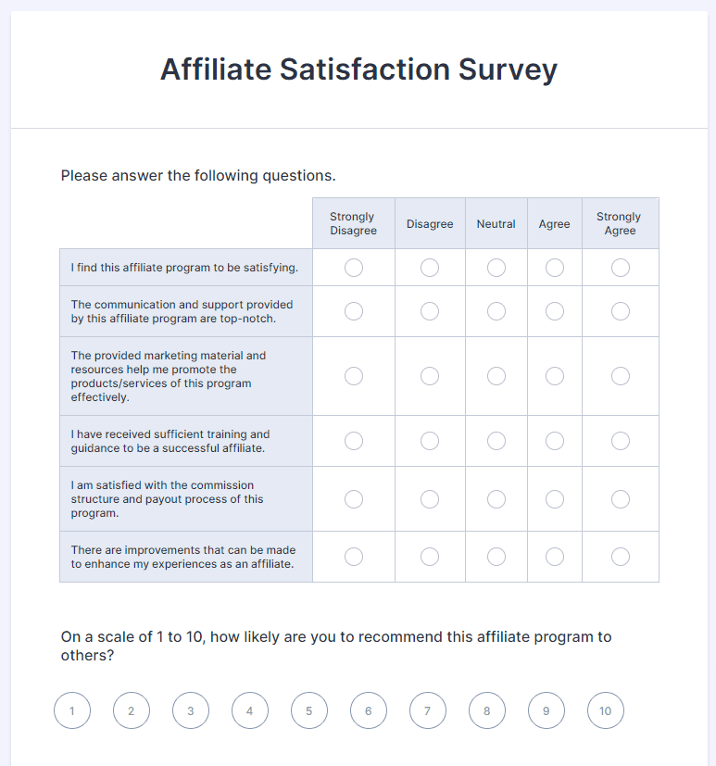This screenshot has width=716, height=766.
Task: Select Agree for marketing material question
Action: point(554,376)
